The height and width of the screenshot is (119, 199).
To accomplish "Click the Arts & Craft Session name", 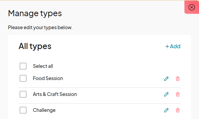I will tap(55, 94).
